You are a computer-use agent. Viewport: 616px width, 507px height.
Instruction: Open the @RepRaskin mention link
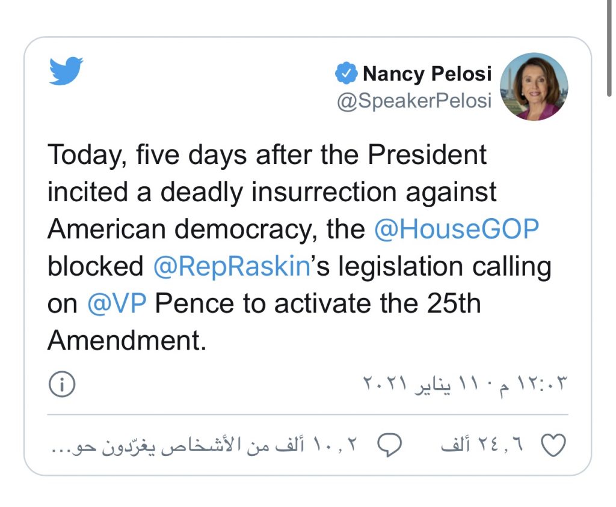tap(232, 266)
